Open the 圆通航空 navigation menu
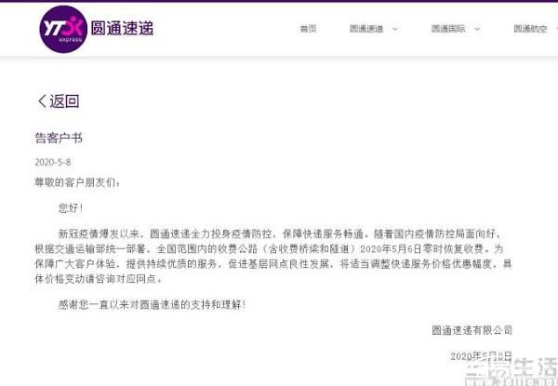 tap(530, 29)
